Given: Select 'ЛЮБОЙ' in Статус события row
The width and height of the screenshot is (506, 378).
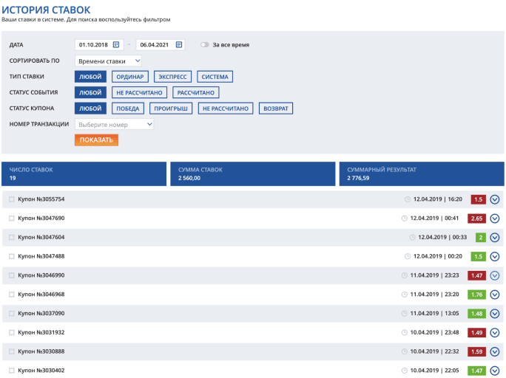Looking at the screenshot, I should (90, 92).
